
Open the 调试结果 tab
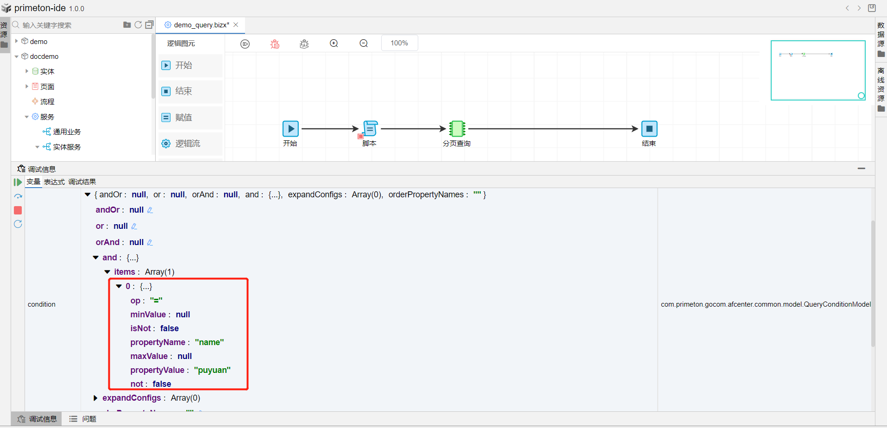tap(82, 182)
